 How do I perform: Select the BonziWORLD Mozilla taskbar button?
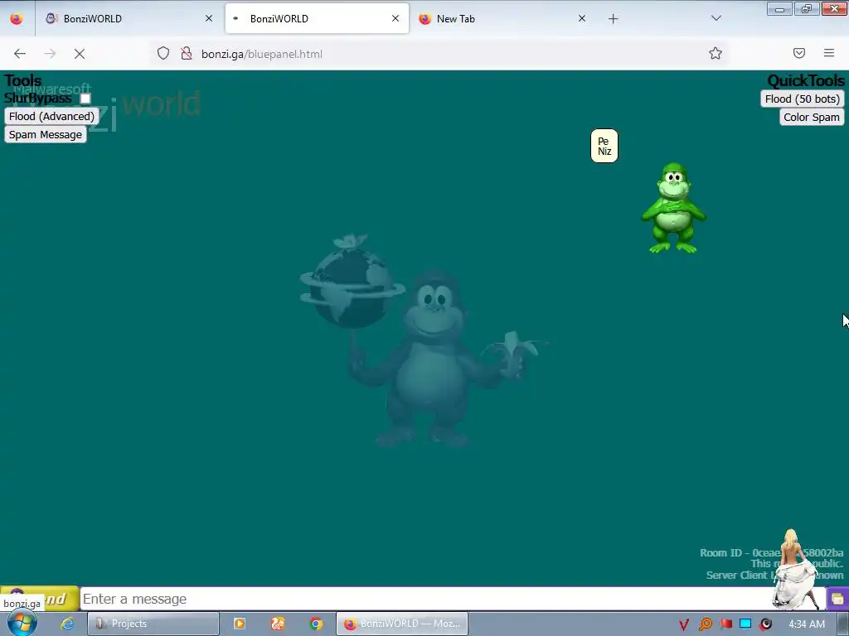pyautogui.click(x=402, y=624)
